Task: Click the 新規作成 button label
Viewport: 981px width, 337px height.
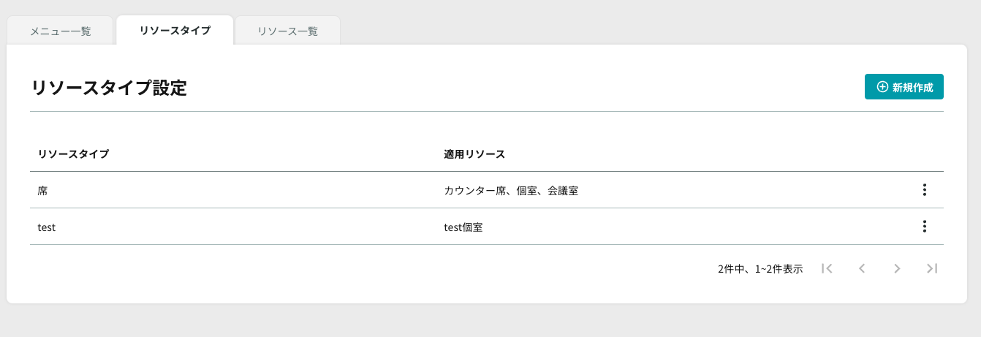Action: (x=913, y=87)
